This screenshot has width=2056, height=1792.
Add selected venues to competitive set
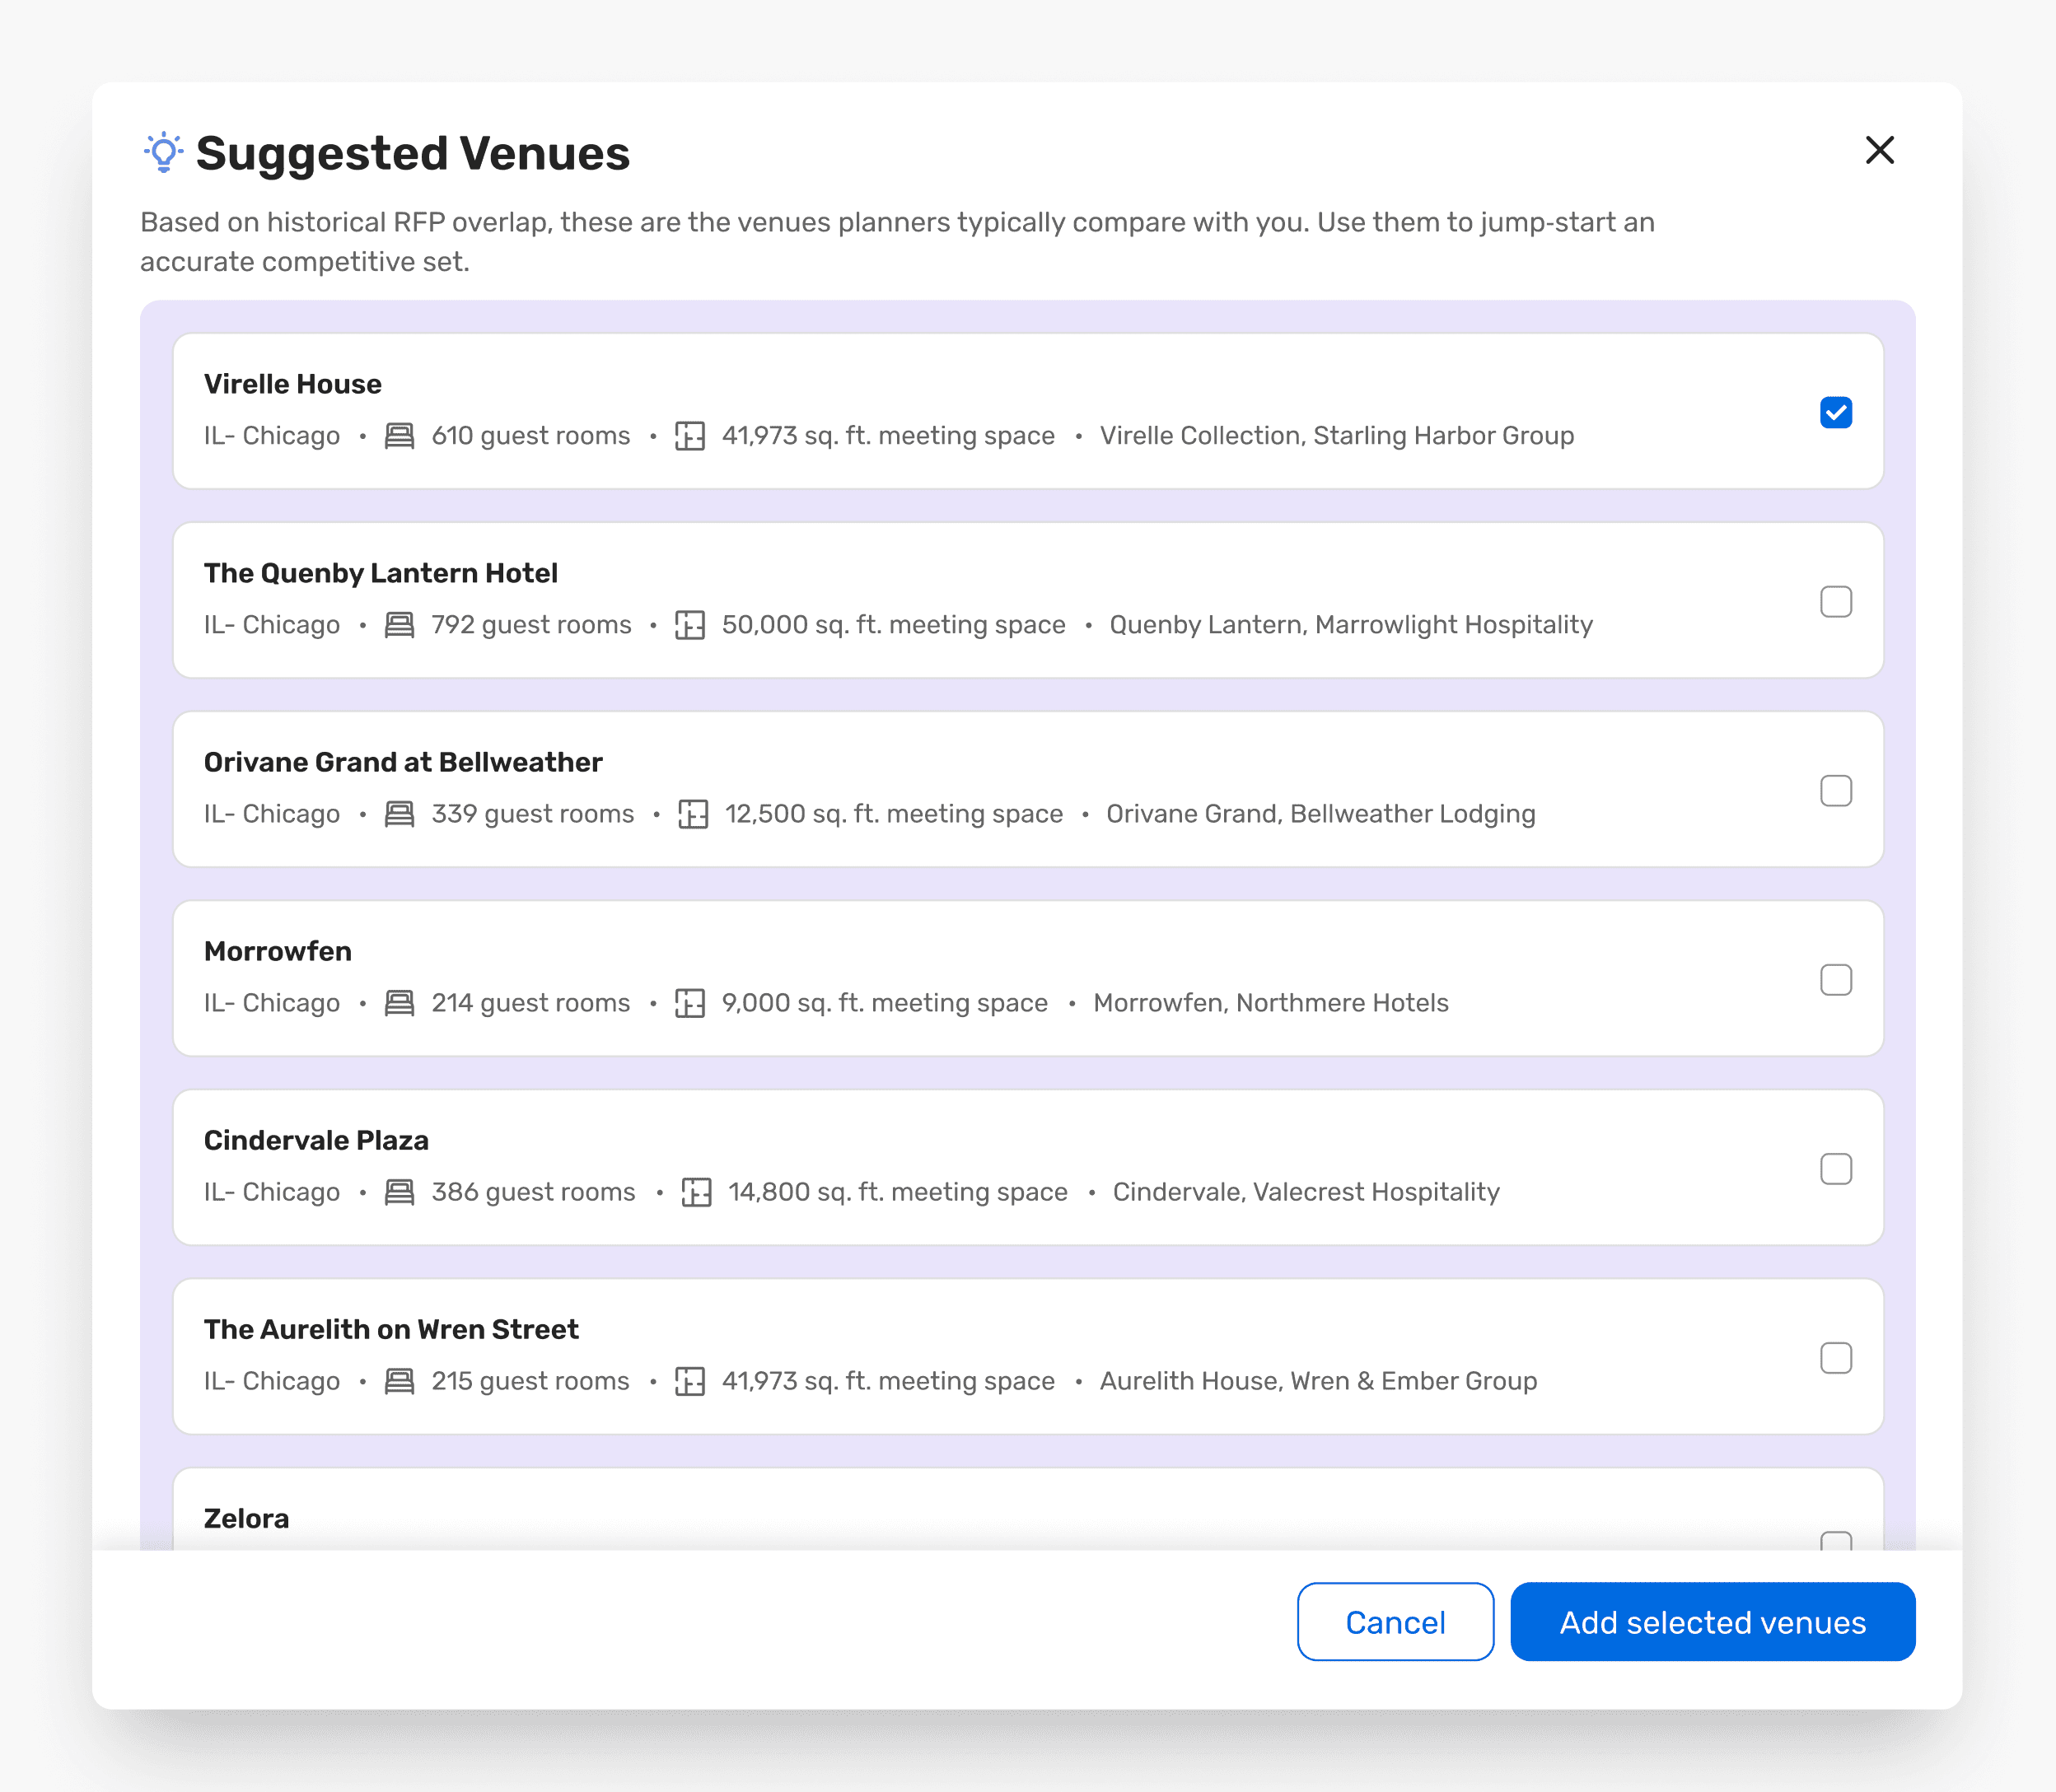click(x=1713, y=1622)
